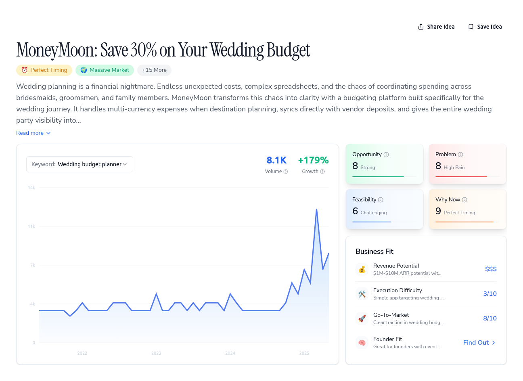Click the globe icon in Massive Market tag
The height and width of the screenshot is (381, 523).
[x=84, y=70]
